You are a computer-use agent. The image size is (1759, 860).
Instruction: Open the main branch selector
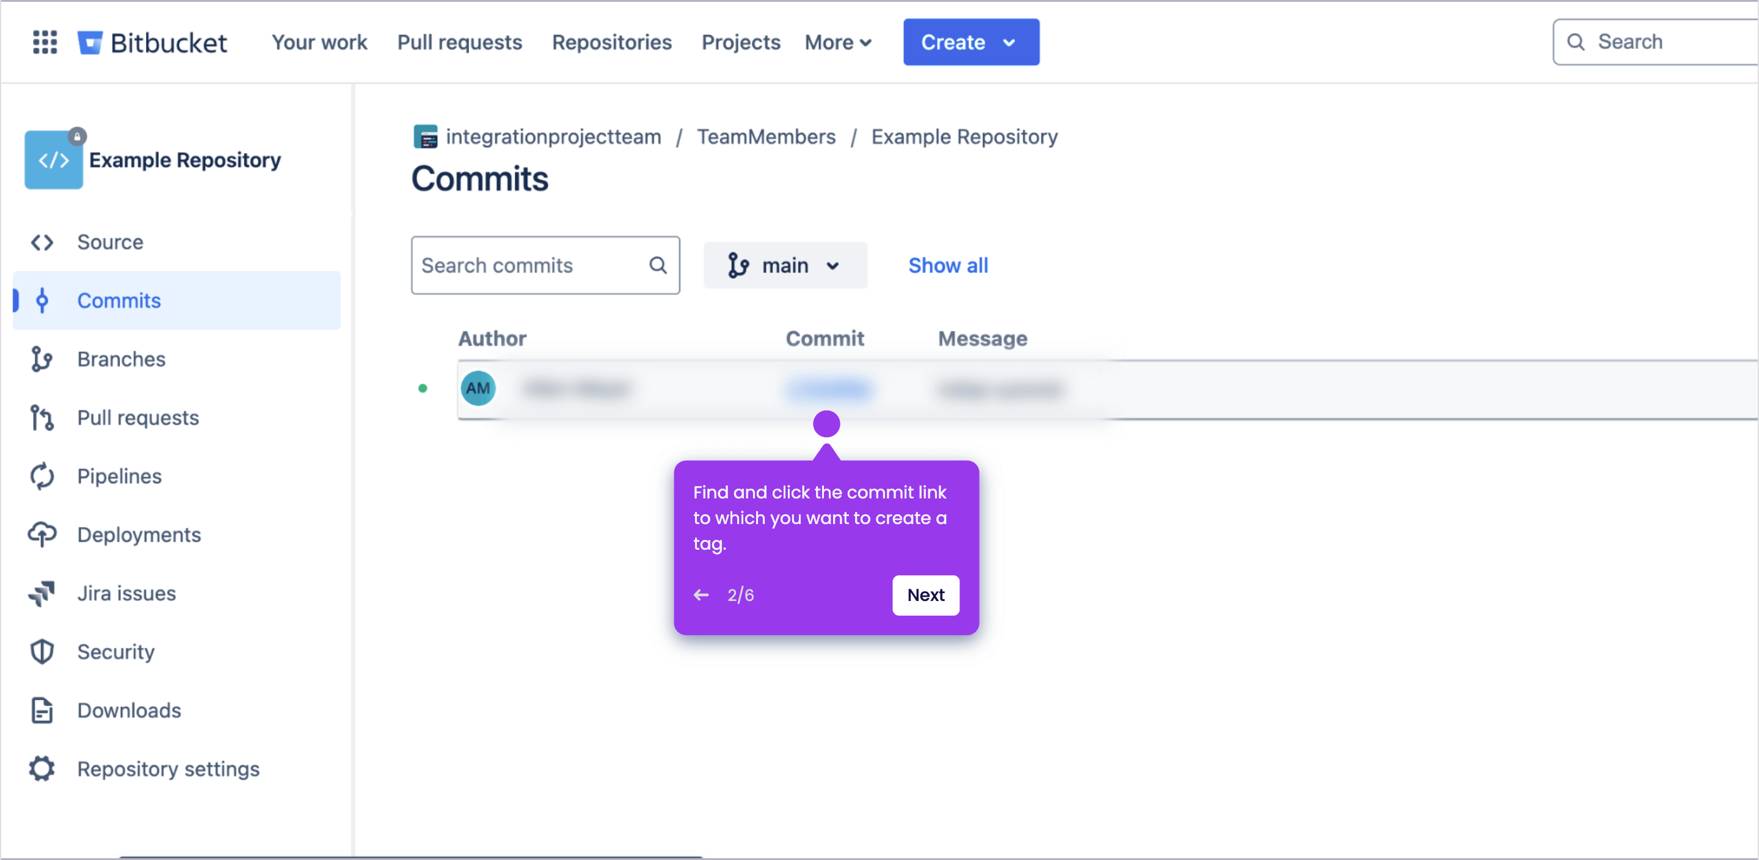(785, 265)
